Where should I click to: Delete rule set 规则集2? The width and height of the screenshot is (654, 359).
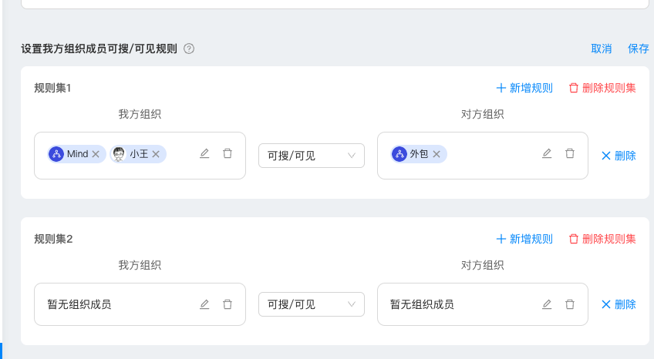(x=602, y=239)
